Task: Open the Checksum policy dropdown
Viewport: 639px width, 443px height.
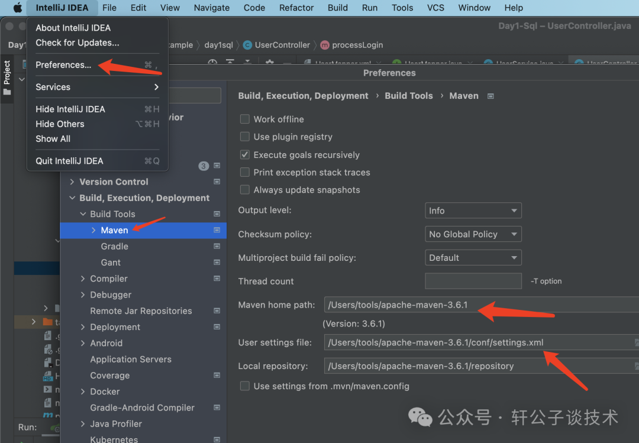Action: 473,234
